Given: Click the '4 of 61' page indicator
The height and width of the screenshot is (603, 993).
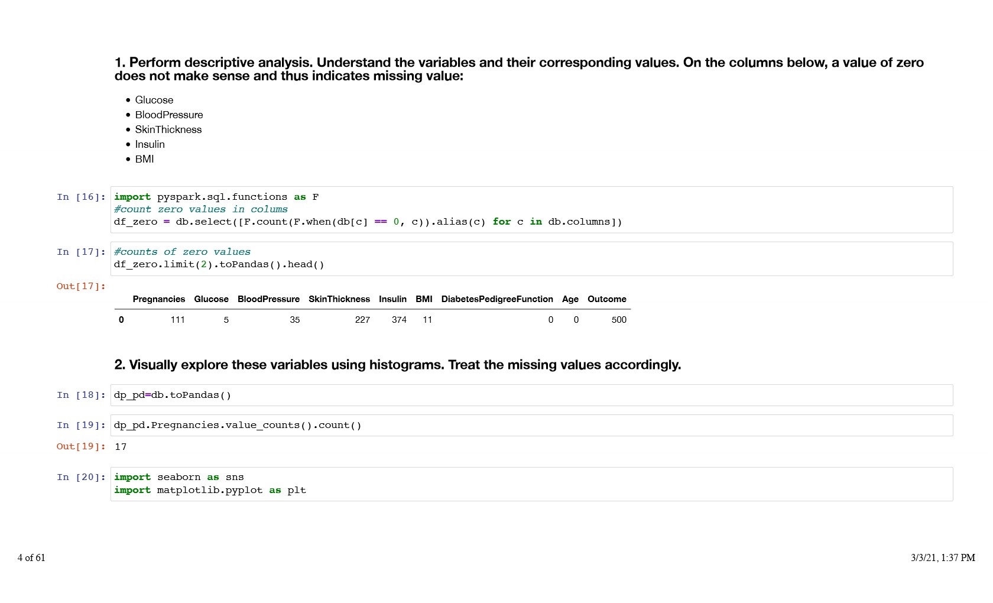Looking at the screenshot, I should 31,557.
